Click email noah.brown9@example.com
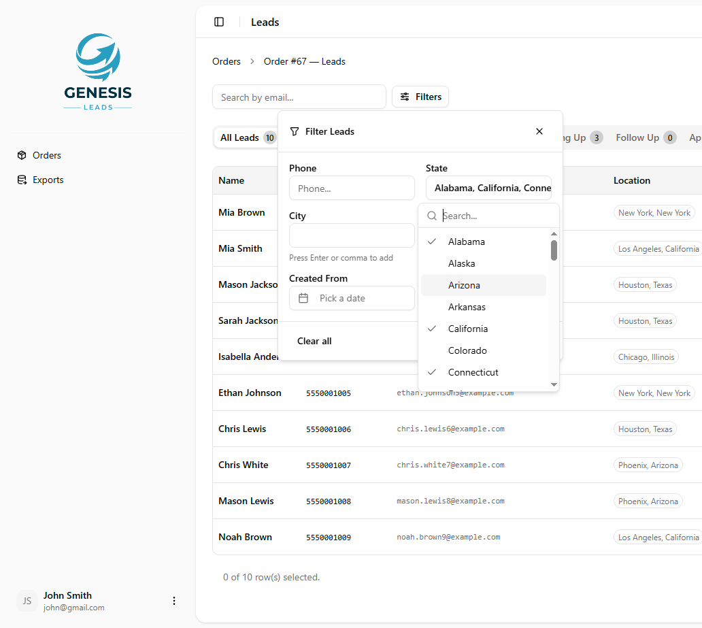This screenshot has height=628, width=702. pos(448,537)
